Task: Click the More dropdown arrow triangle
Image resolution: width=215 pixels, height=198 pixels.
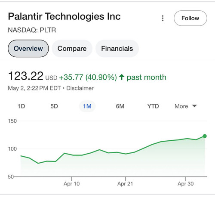Action: coord(194,106)
